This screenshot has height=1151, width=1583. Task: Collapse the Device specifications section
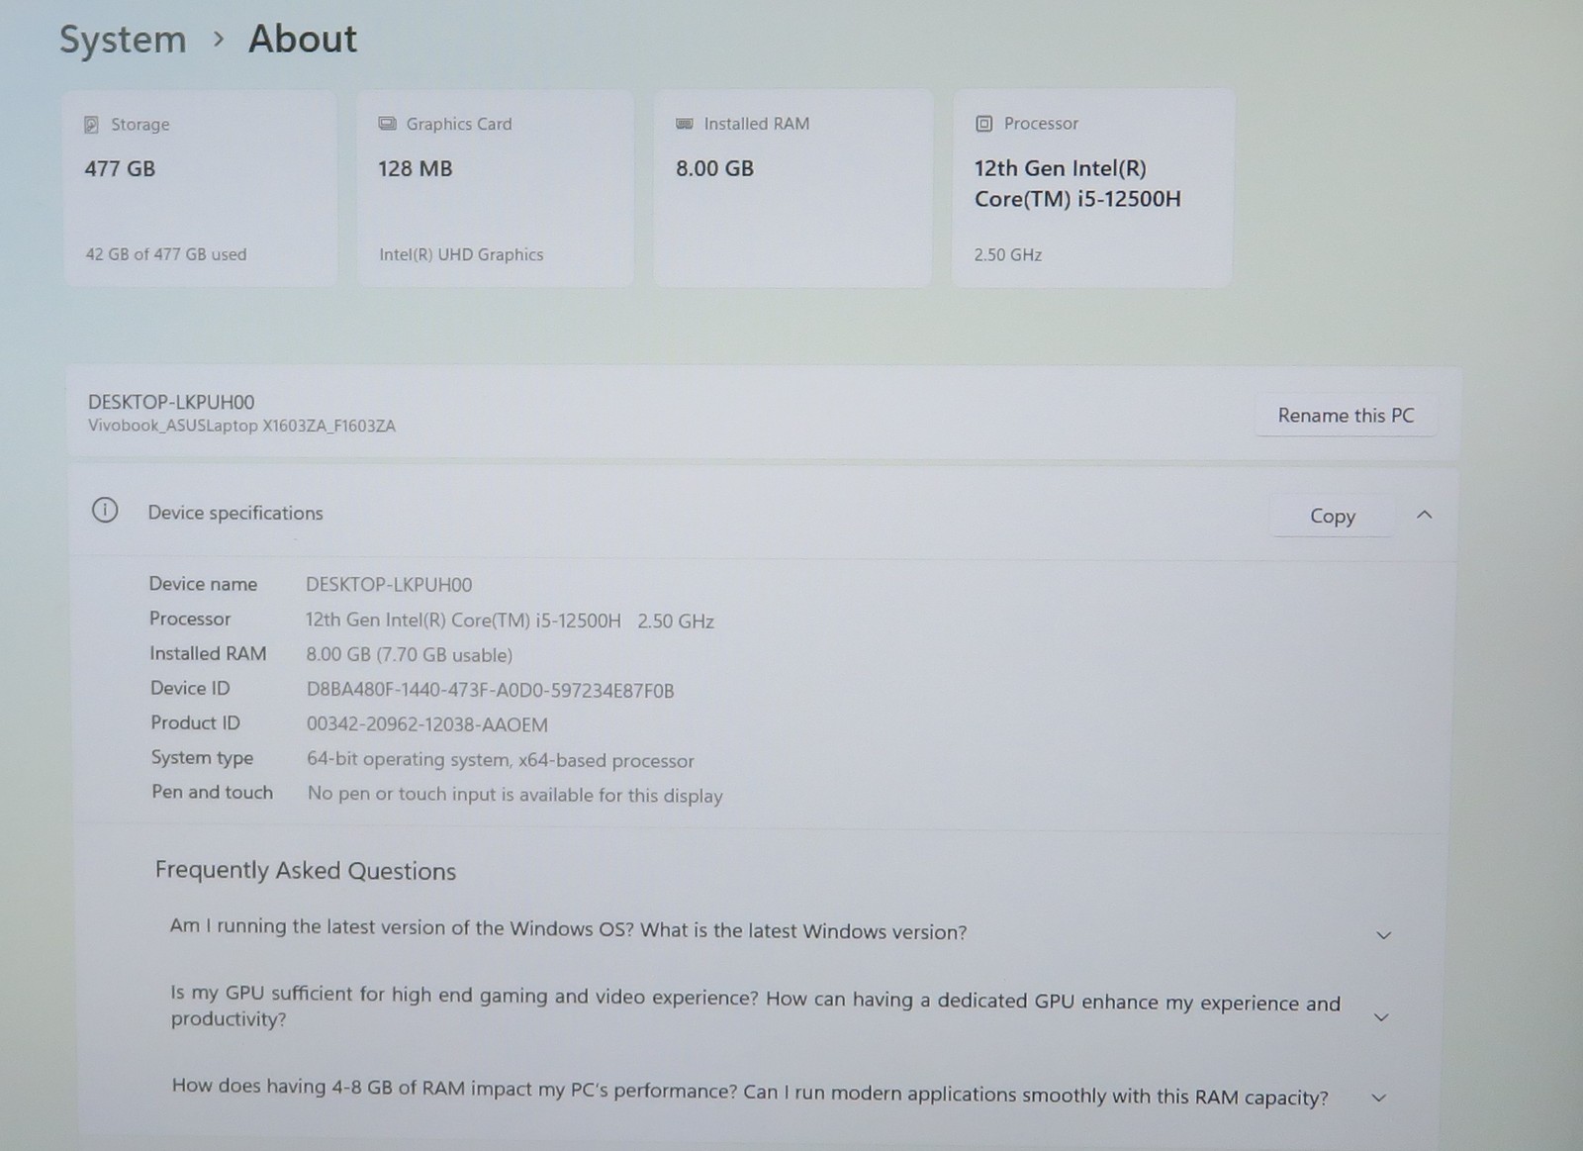[x=1424, y=515]
